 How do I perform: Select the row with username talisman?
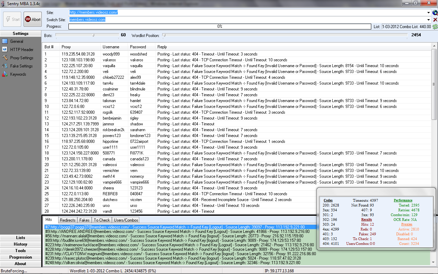pyautogui.click(x=237, y=101)
